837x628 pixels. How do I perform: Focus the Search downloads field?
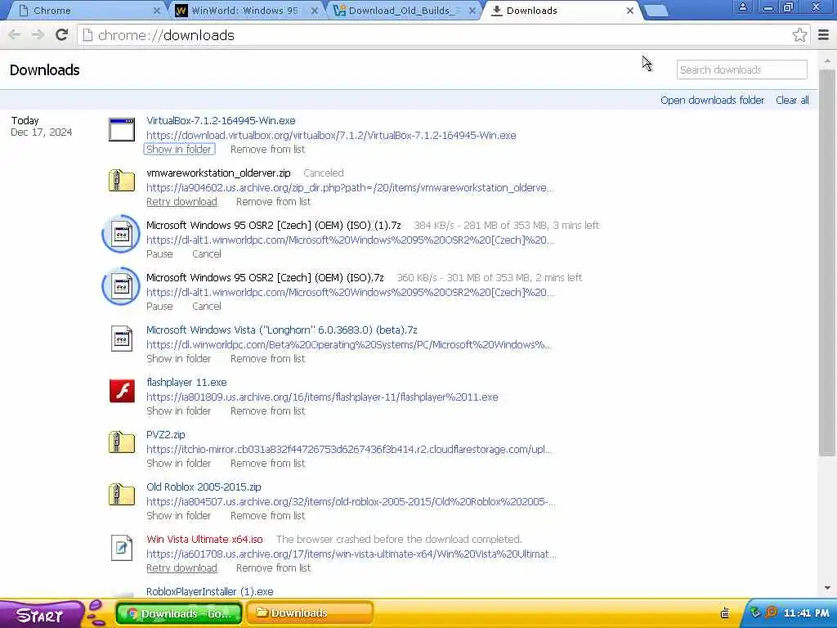coord(742,70)
